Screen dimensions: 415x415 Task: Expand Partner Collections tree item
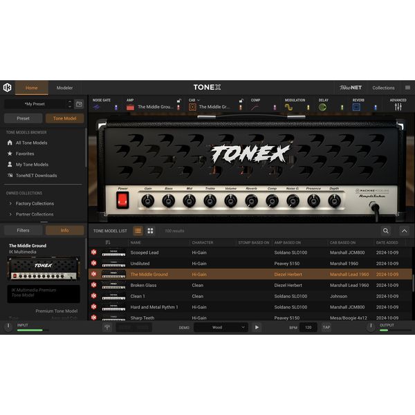point(10,214)
